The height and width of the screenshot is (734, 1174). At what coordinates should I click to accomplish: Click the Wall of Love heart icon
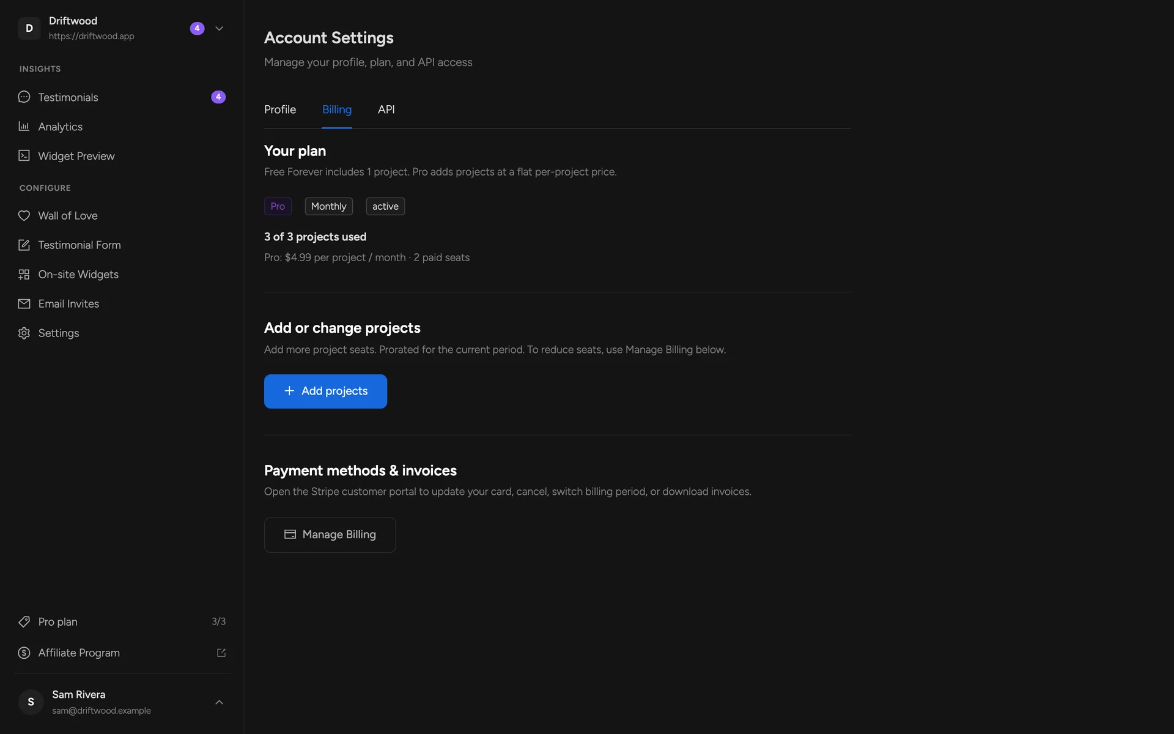tap(24, 215)
